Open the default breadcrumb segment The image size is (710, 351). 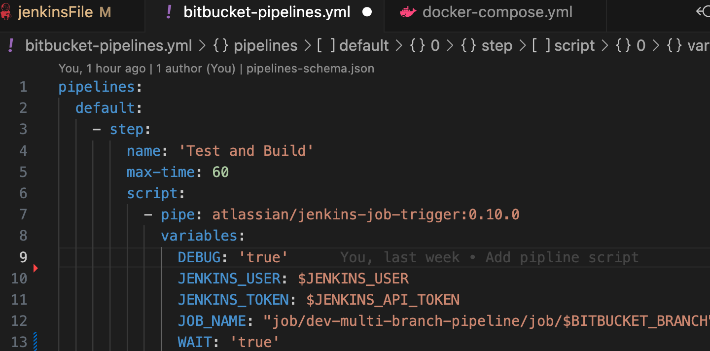[364, 46]
